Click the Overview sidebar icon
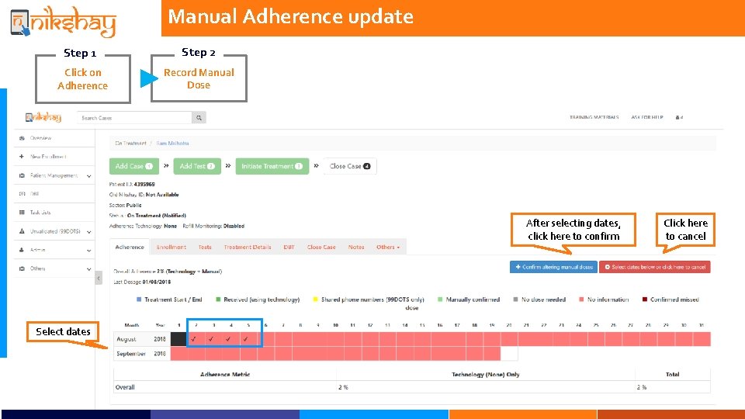 [22, 138]
